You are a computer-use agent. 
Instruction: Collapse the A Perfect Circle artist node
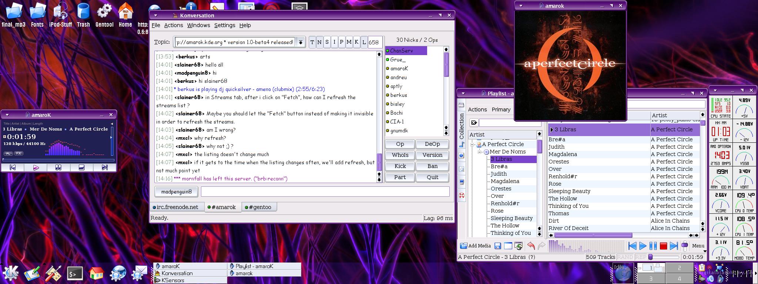click(x=473, y=144)
